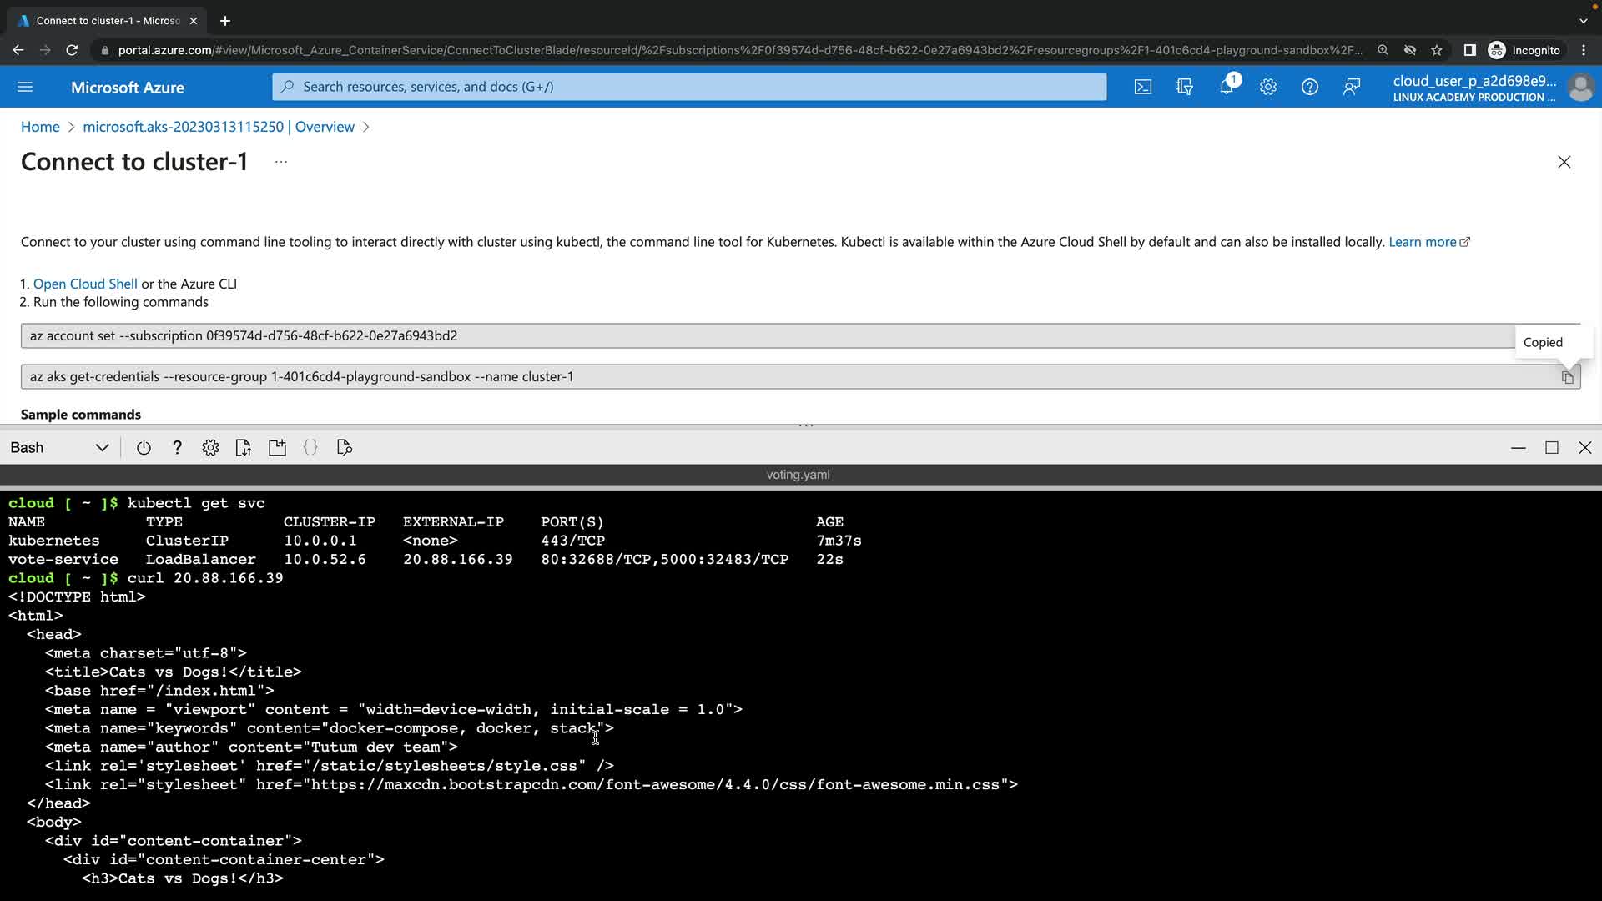Image resolution: width=1602 pixels, height=901 pixels.
Task: Open the Azure portal hamburger menu
Action: pyautogui.click(x=25, y=87)
